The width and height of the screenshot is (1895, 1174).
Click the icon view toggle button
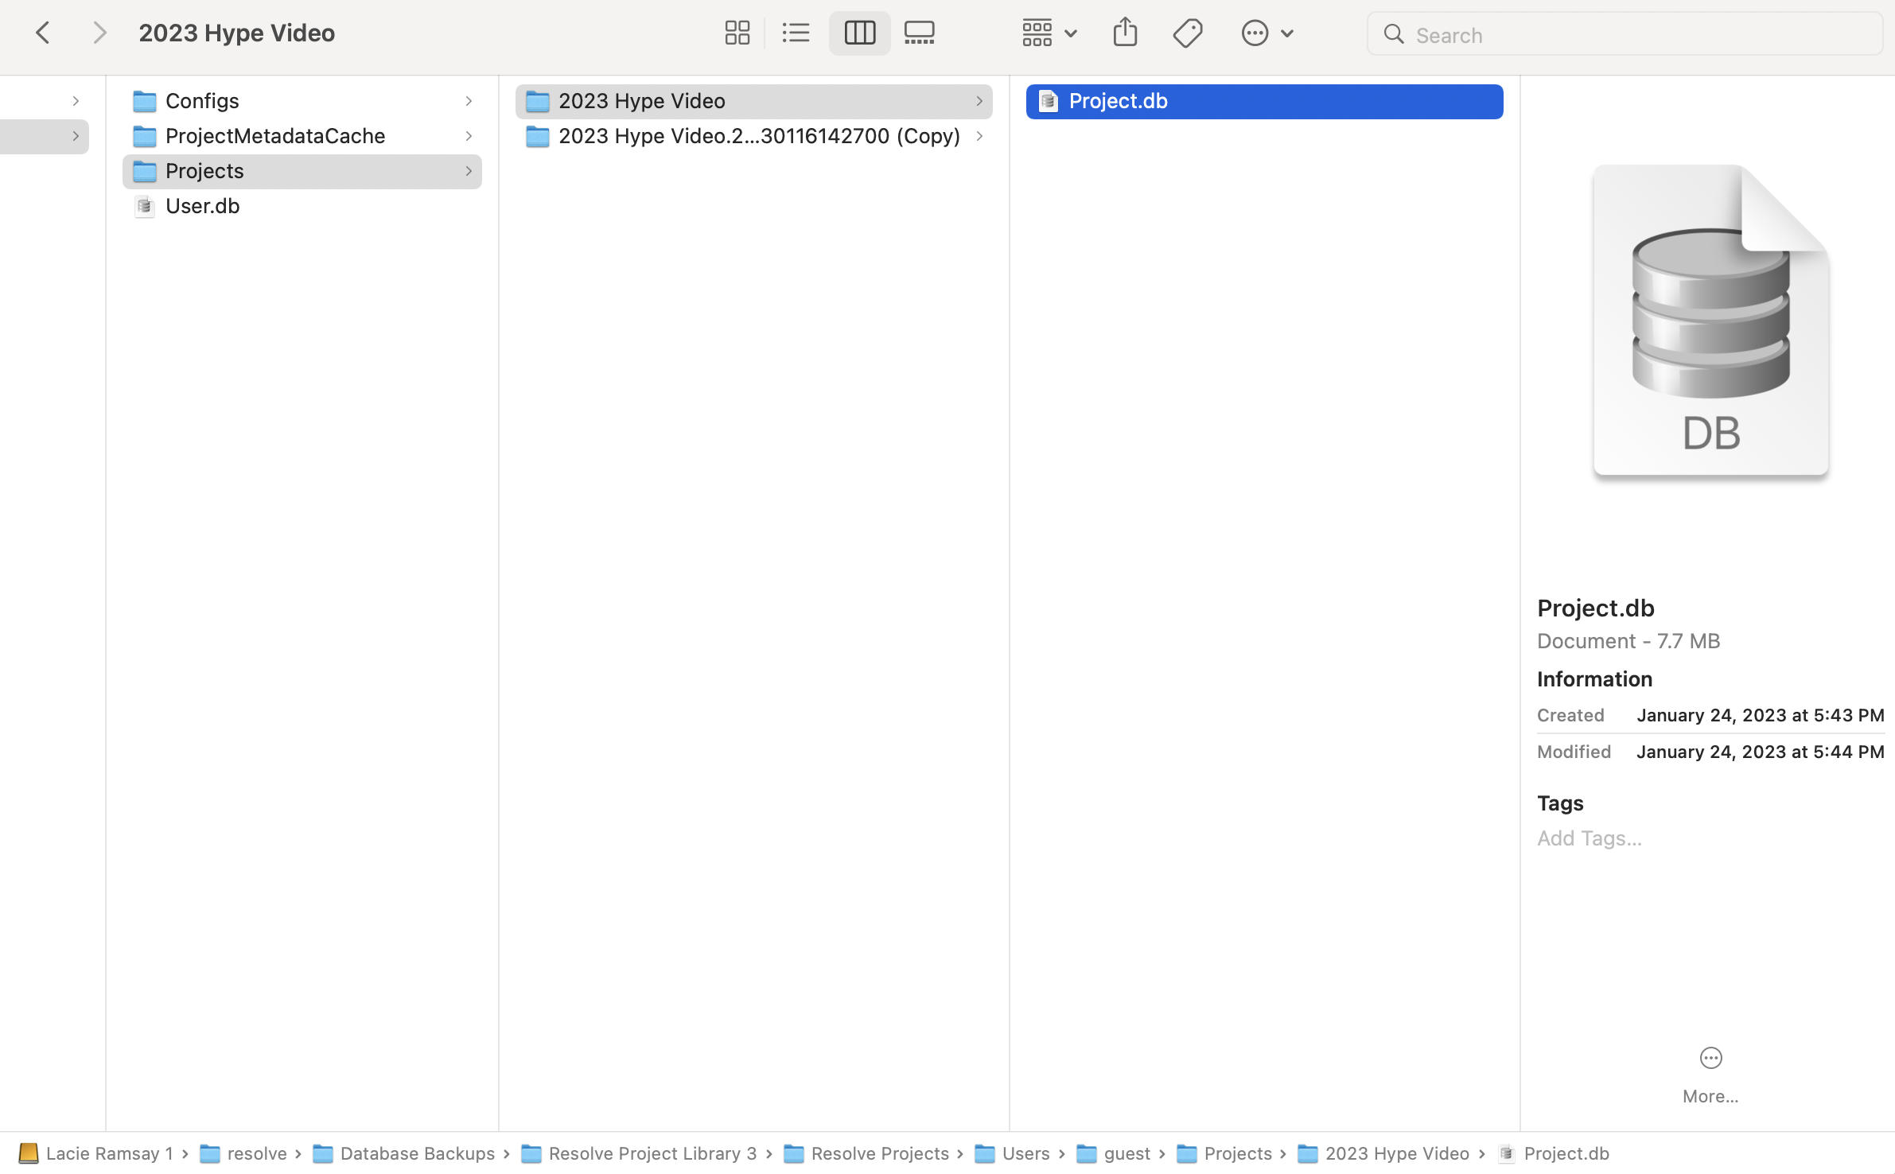point(737,33)
